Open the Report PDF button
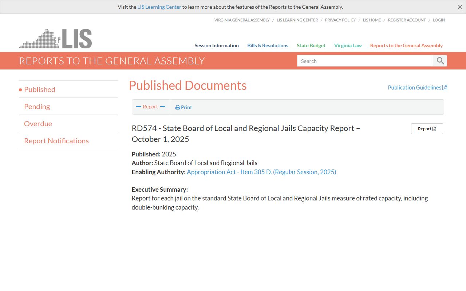Viewport: 466px width, 291px height. tap(427, 129)
